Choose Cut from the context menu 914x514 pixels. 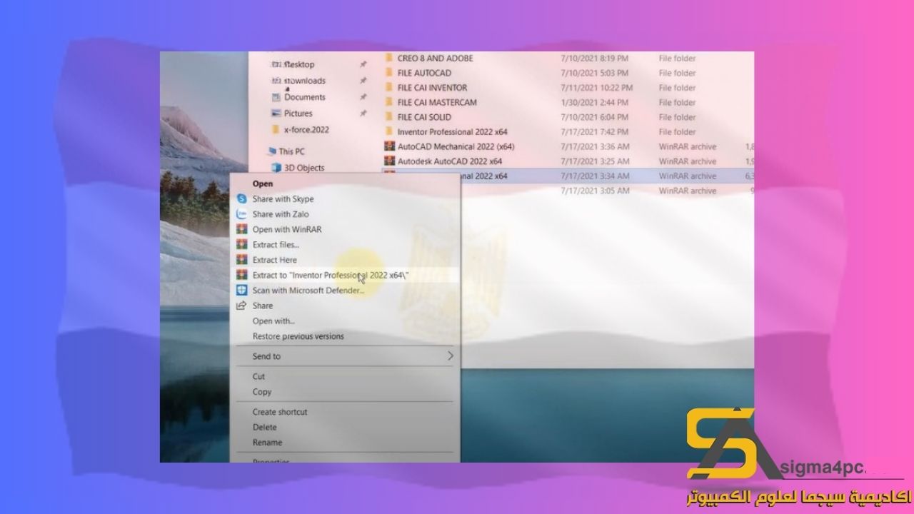(258, 376)
